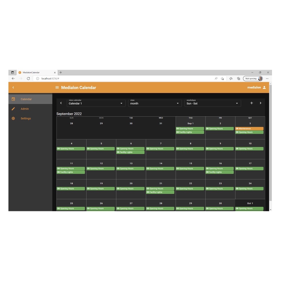
Task: Click the browser vertical scrollbar
Action: pyautogui.click(x=271, y=143)
